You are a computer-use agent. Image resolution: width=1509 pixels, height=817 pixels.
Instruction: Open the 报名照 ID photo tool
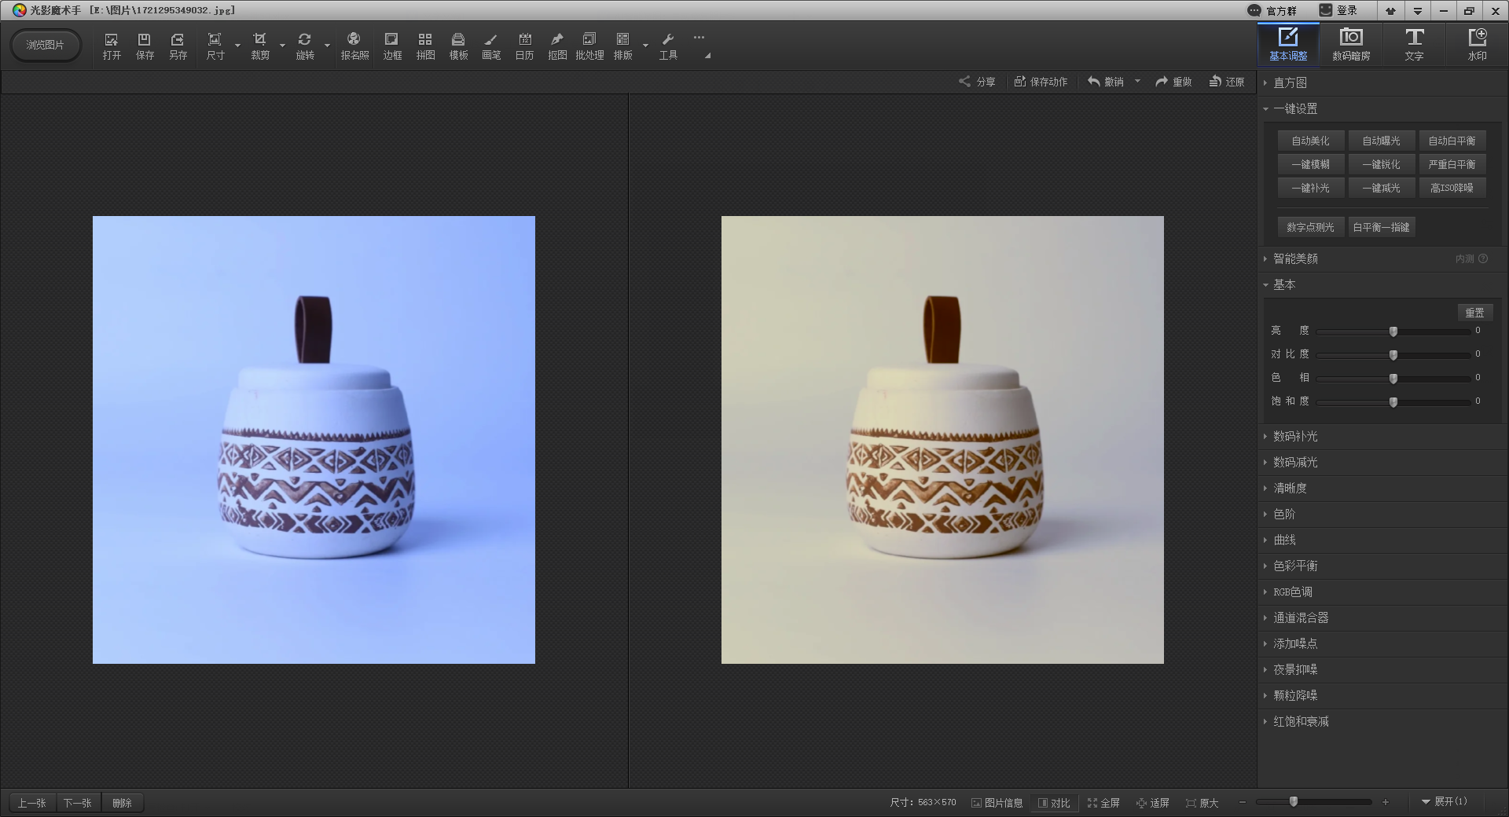[354, 46]
